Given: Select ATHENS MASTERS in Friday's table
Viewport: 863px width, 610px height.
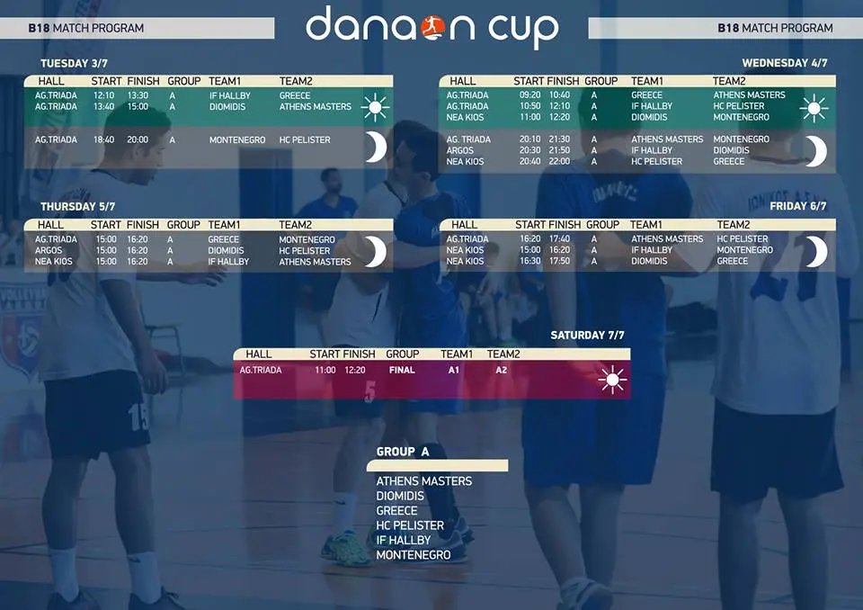Looking at the screenshot, I should [x=667, y=239].
